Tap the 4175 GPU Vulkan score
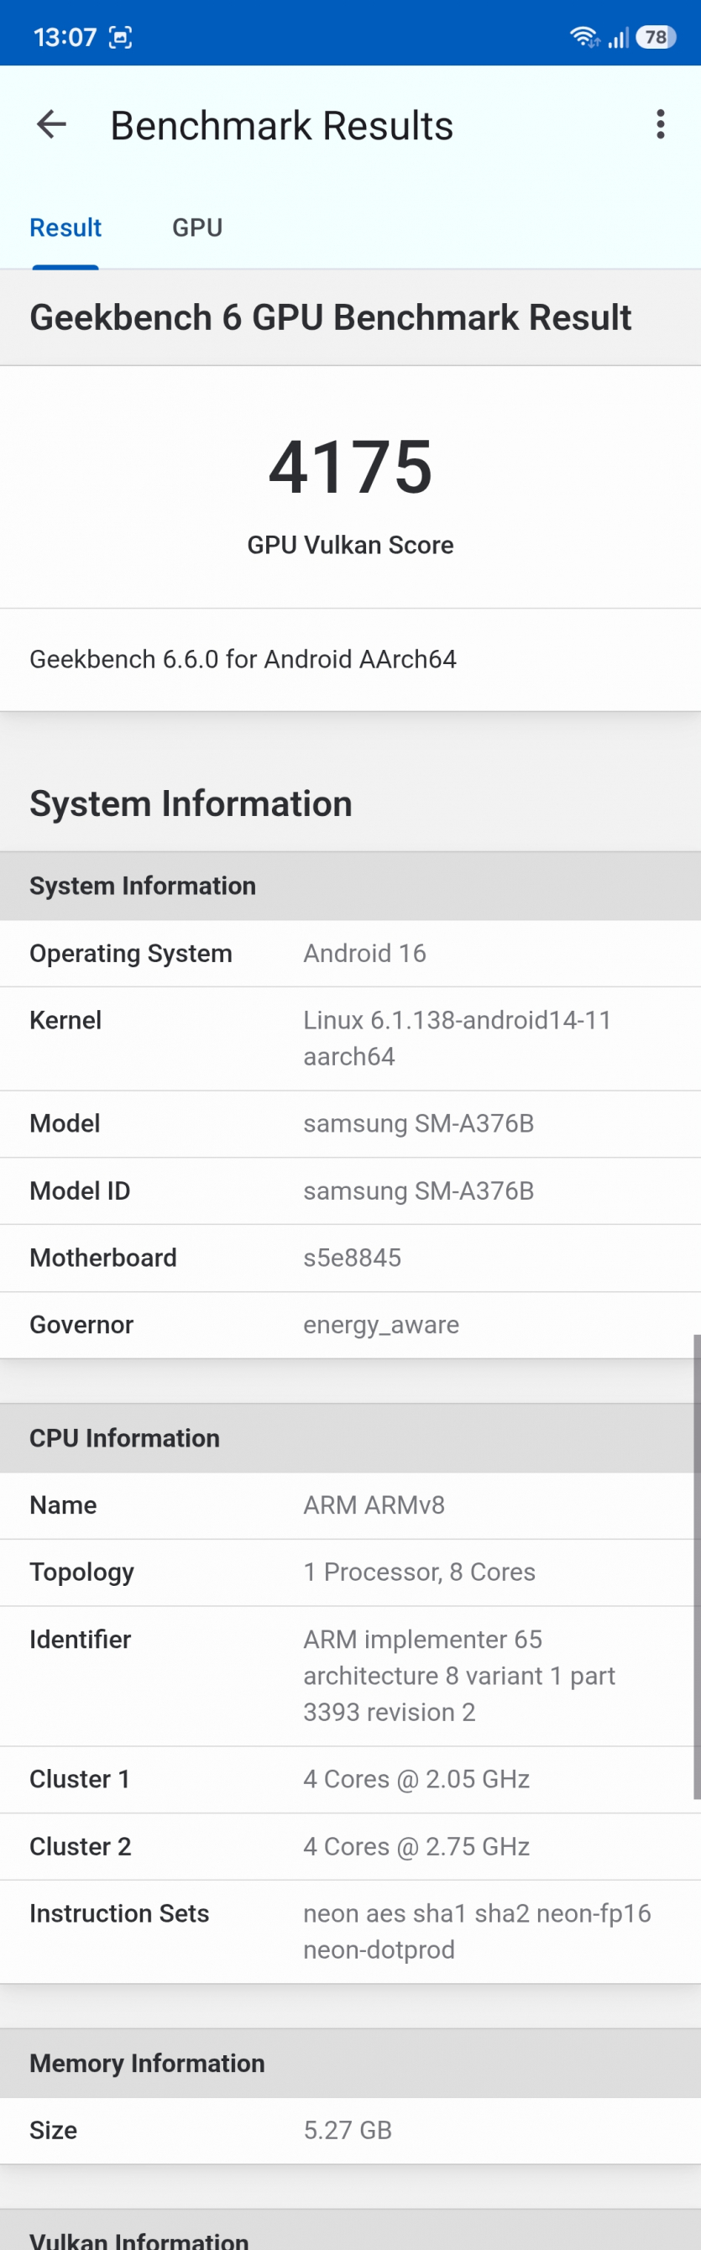Image resolution: width=701 pixels, height=2250 pixels. pyautogui.click(x=350, y=468)
